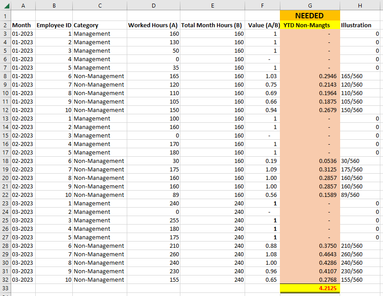
Task: Select the Employee ID header cell
Action: point(54,25)
